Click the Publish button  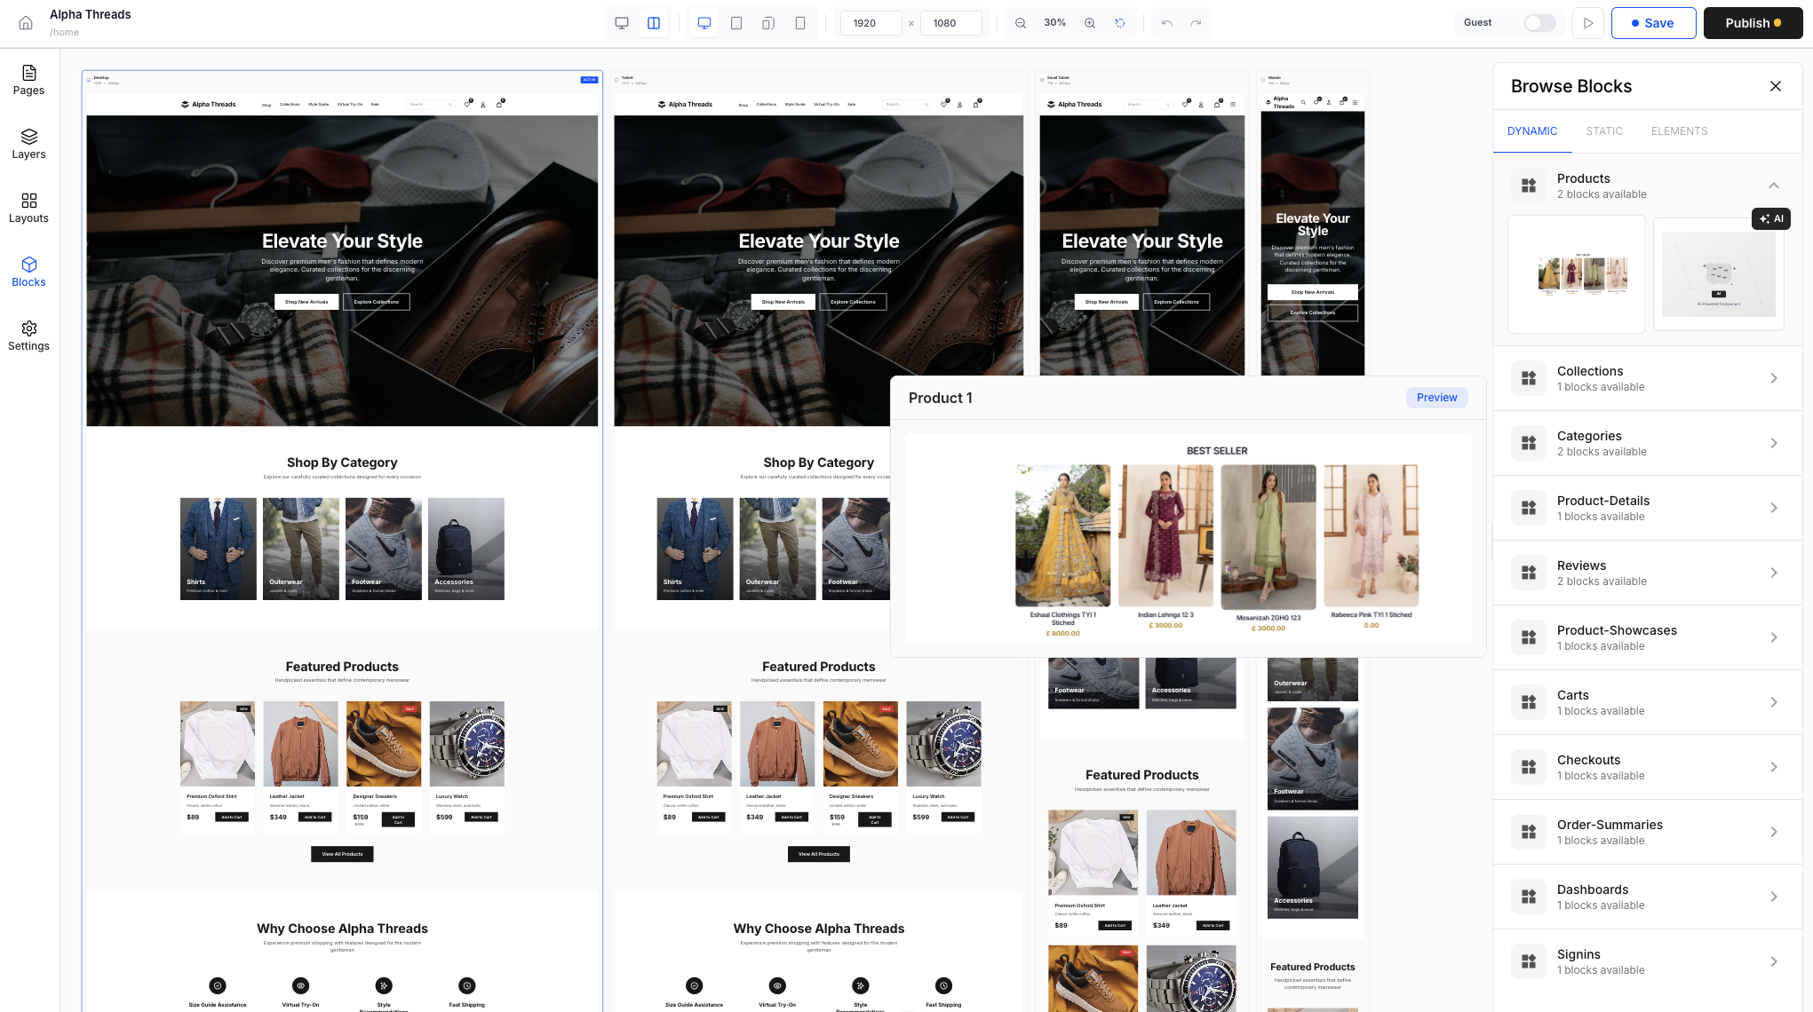(1752, 23)
